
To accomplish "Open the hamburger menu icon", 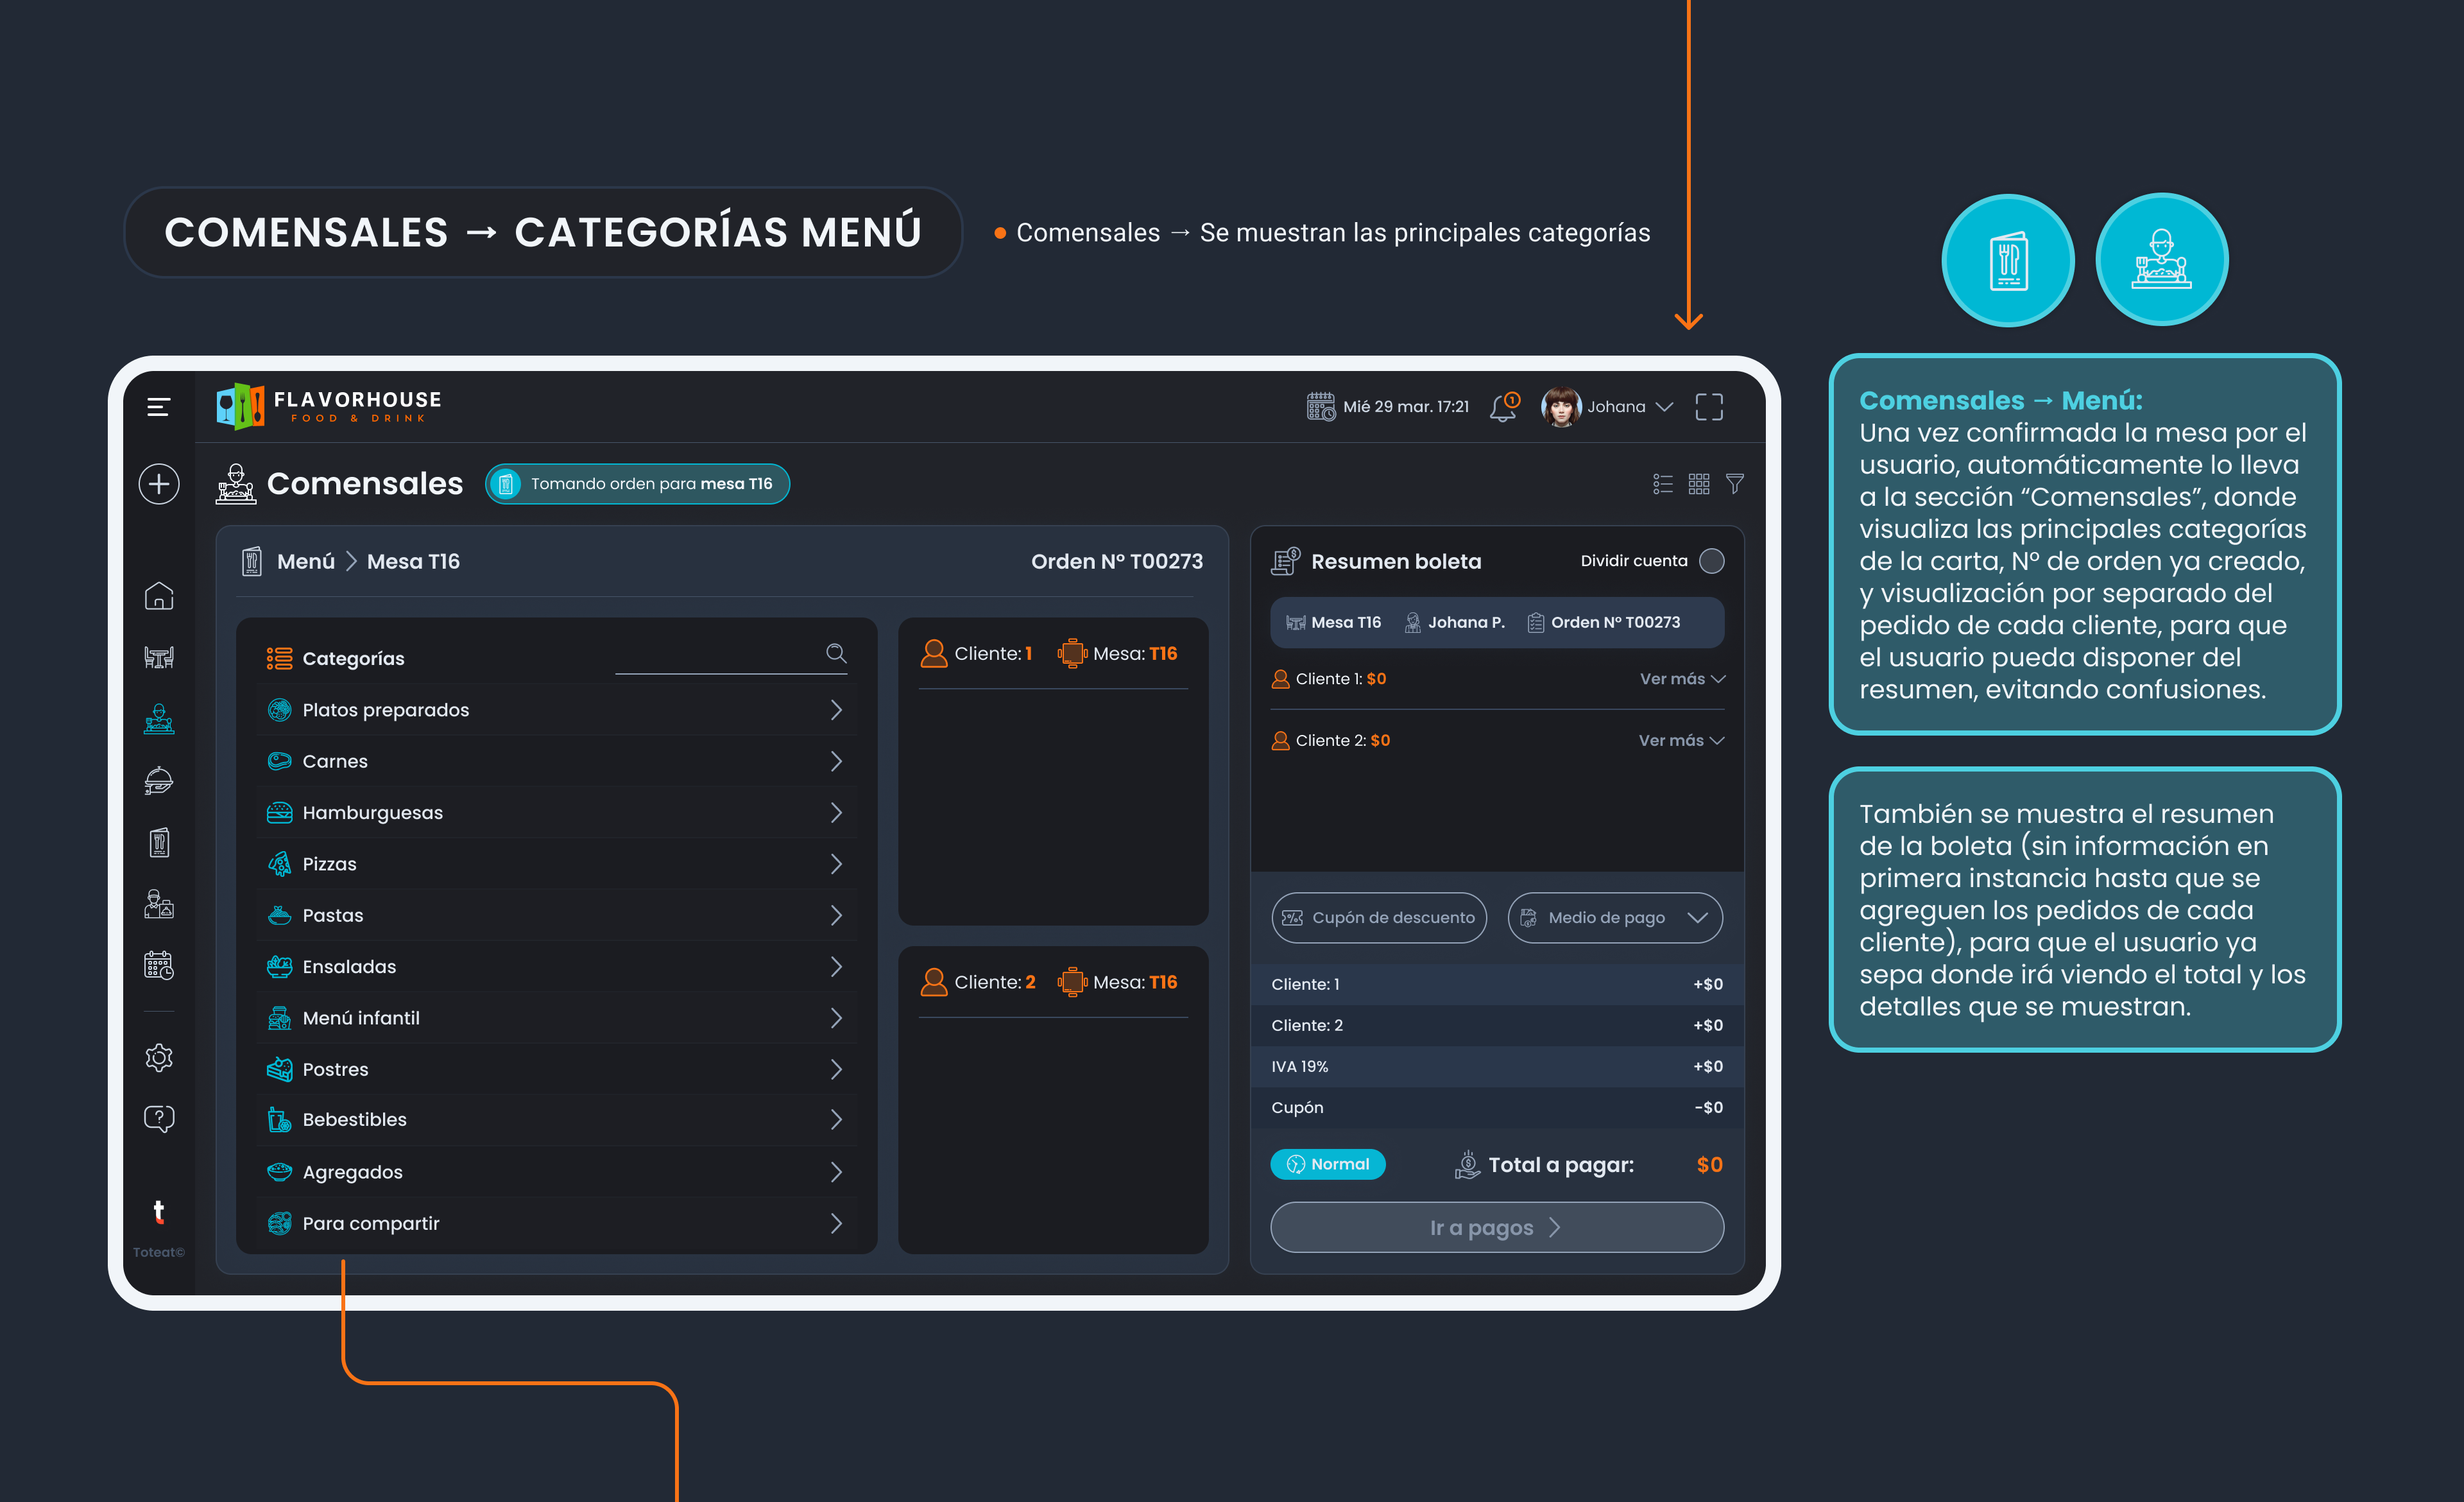I will pyautogui.click(x=158, y=407).
